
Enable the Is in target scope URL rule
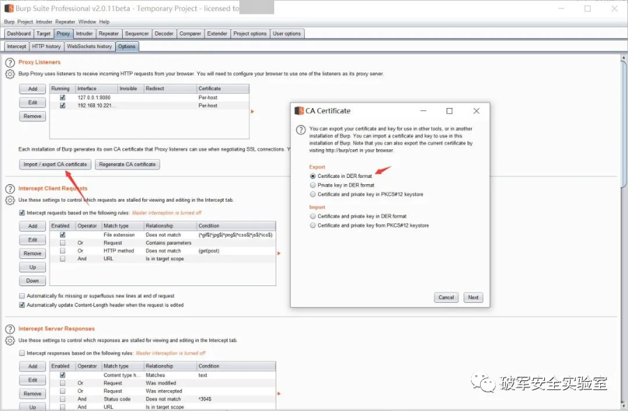[x=63, y=259]
